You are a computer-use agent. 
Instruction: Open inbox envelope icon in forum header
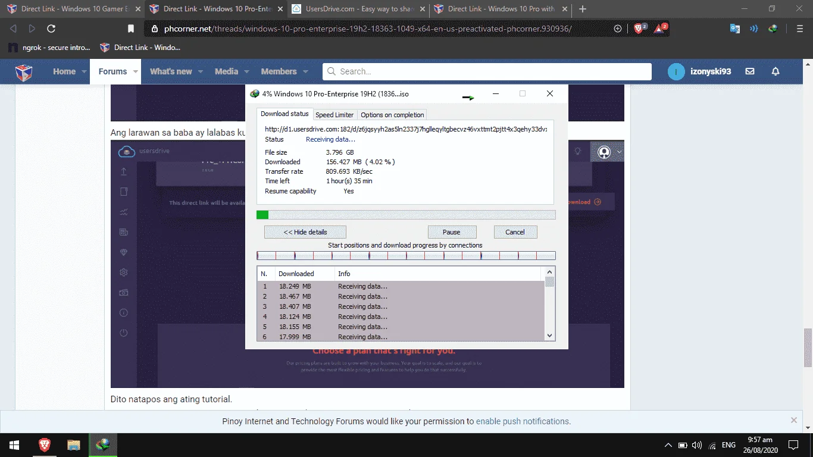click(750, 71)
